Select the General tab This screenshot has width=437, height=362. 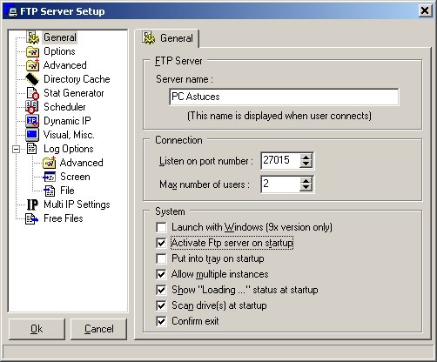click(x=168, y=38)
